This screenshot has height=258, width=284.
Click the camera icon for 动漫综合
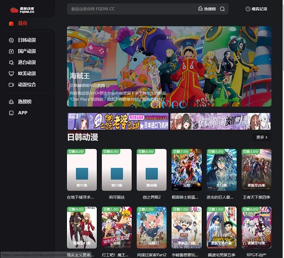(x=11, y=85)
